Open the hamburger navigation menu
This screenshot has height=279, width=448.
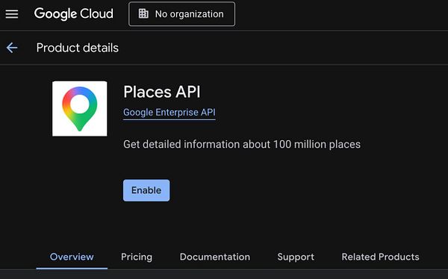click(x=12, y=14)
